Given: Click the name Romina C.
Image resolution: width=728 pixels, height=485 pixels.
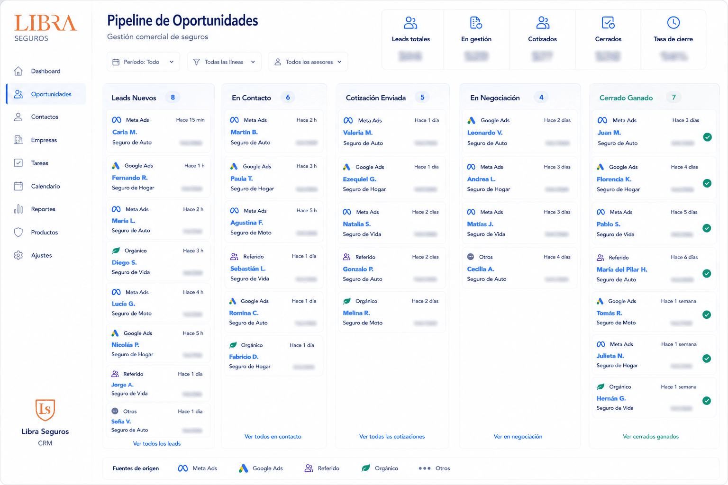Looking at the screenshot, I should [x=244, y=313].
